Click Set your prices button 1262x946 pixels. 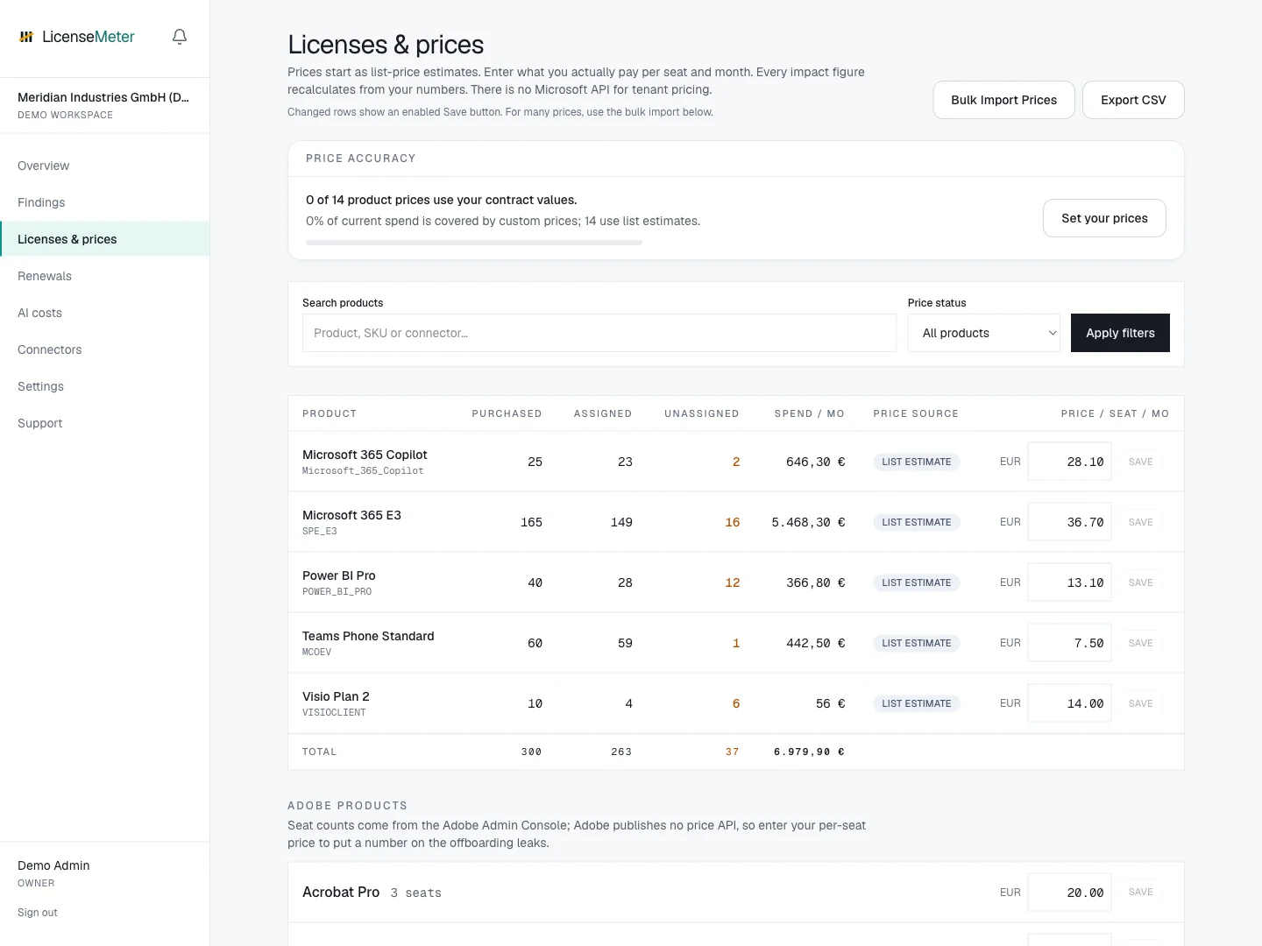coord(1104,218)
